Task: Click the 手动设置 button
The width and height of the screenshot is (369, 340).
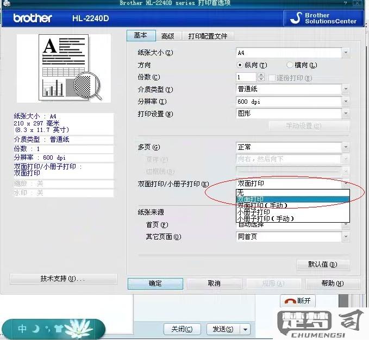Action: pos(309,126)
